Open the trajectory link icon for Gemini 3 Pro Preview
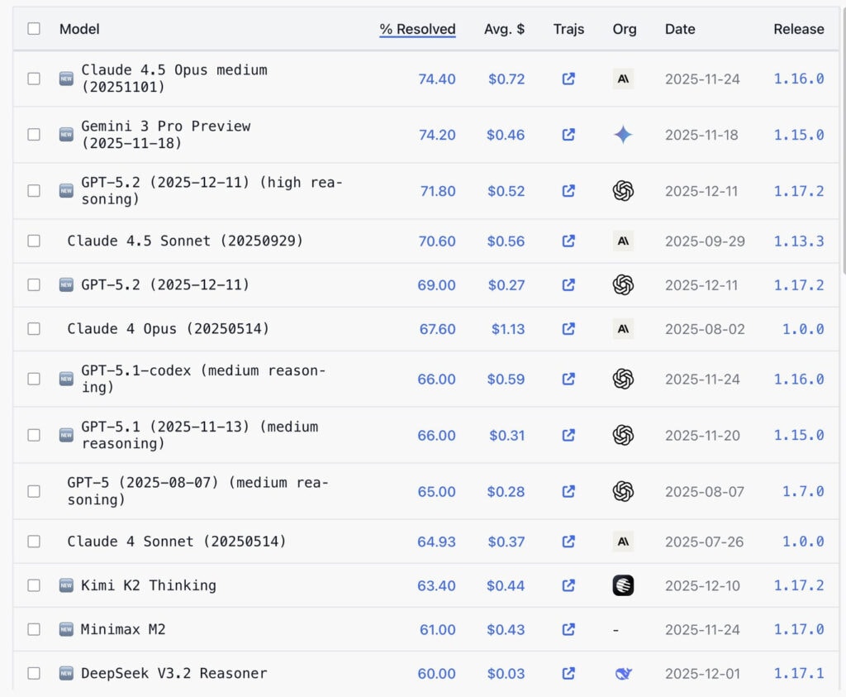846x697 pixels. click(568, 135)
